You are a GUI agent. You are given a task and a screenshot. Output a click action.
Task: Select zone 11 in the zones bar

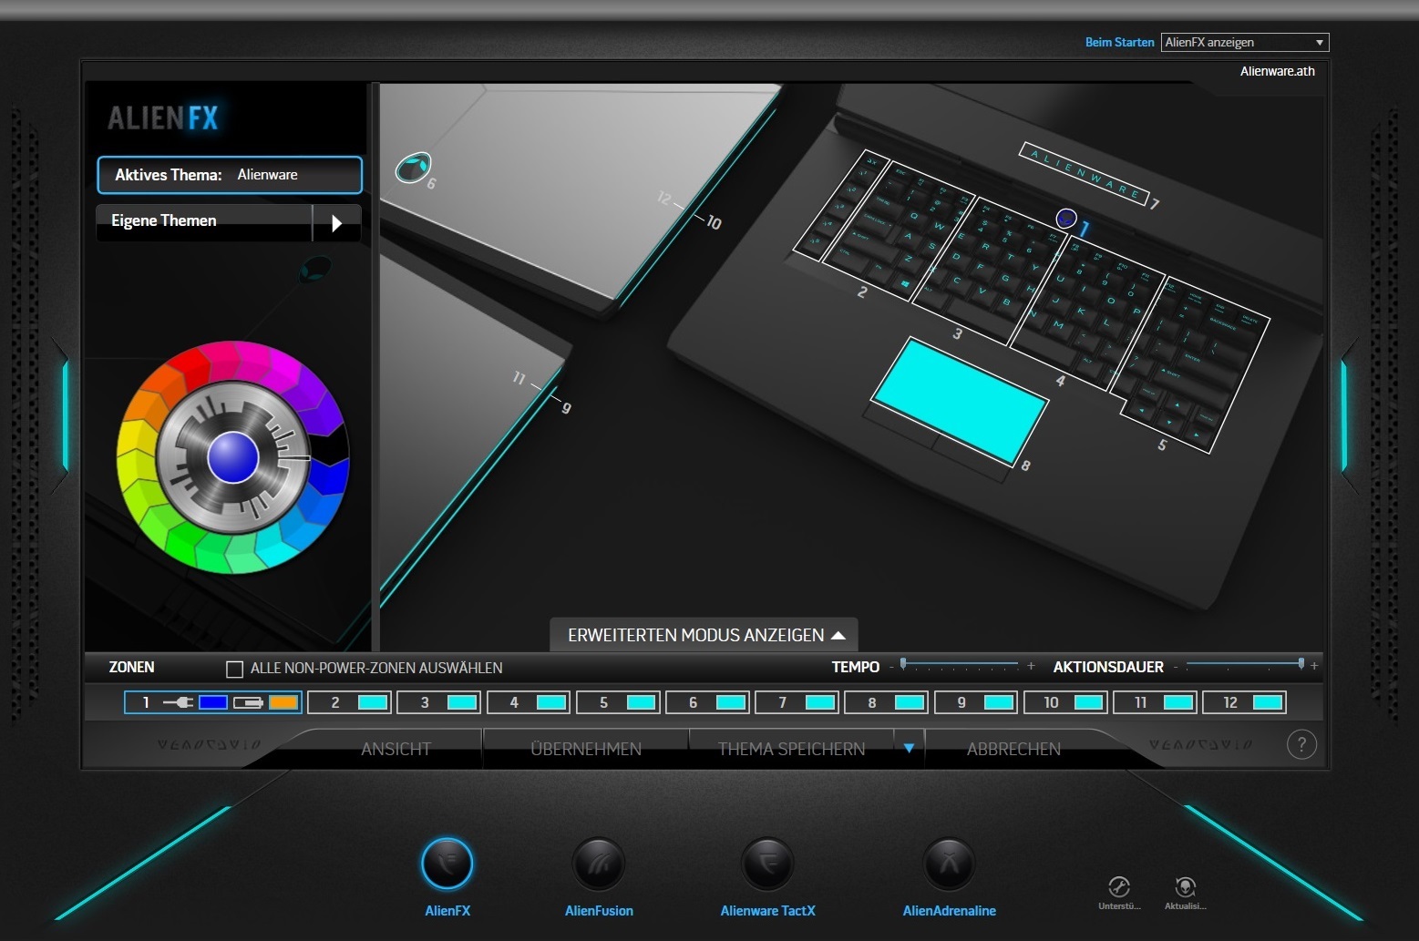pyautogui.click(x=1154, y=702)
